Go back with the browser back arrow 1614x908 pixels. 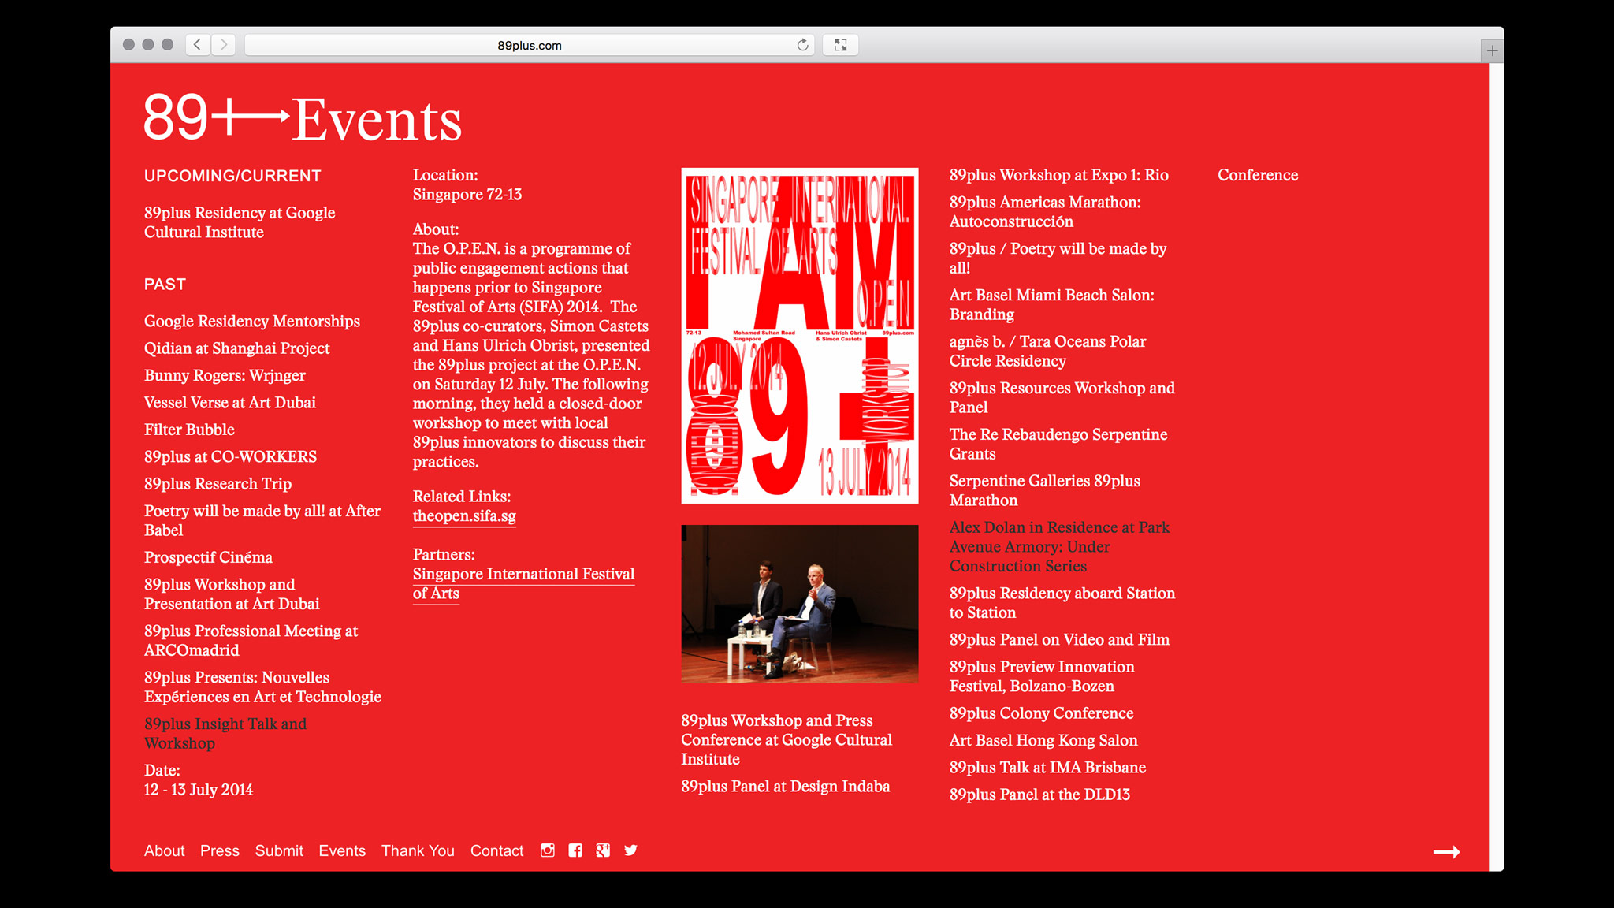(x=198, y=45)
